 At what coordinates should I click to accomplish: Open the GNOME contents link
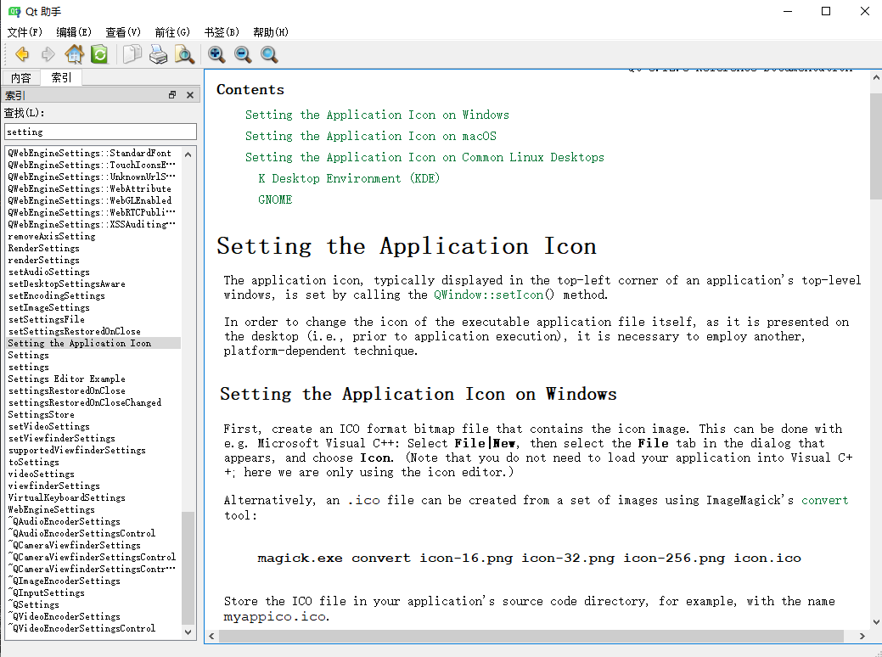pos(275,199)
